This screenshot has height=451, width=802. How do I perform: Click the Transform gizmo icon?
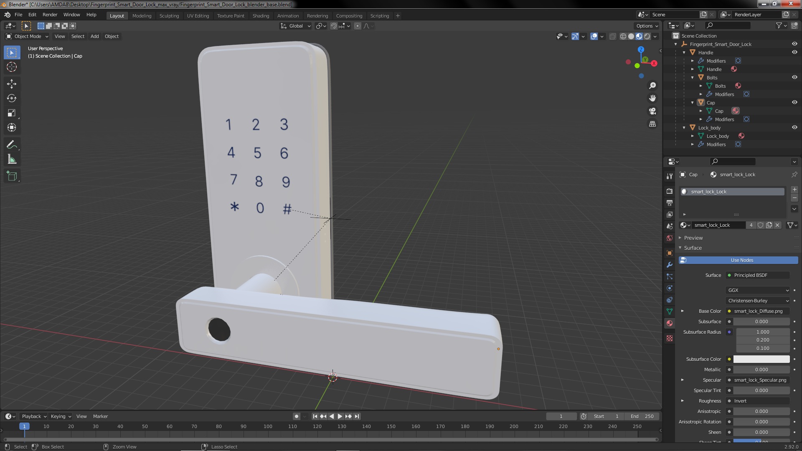point(574,36)
